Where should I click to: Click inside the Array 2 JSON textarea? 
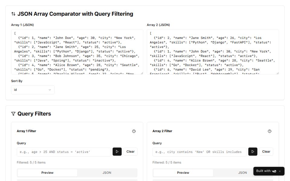click(x=213, y=51)
